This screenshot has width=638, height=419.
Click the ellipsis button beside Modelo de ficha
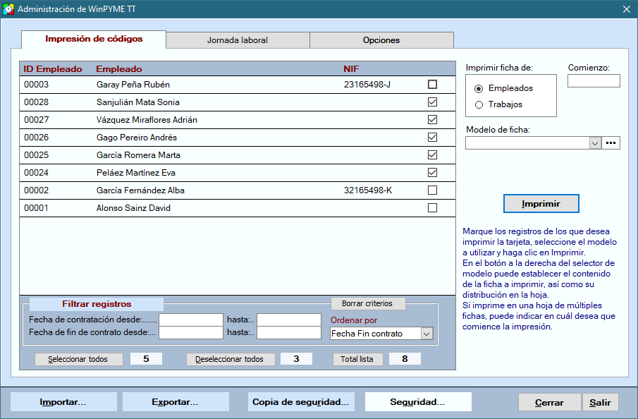611,143
